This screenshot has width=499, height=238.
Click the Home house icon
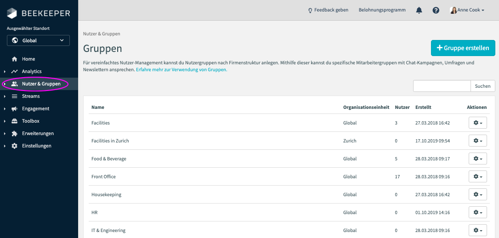(14, 59)
